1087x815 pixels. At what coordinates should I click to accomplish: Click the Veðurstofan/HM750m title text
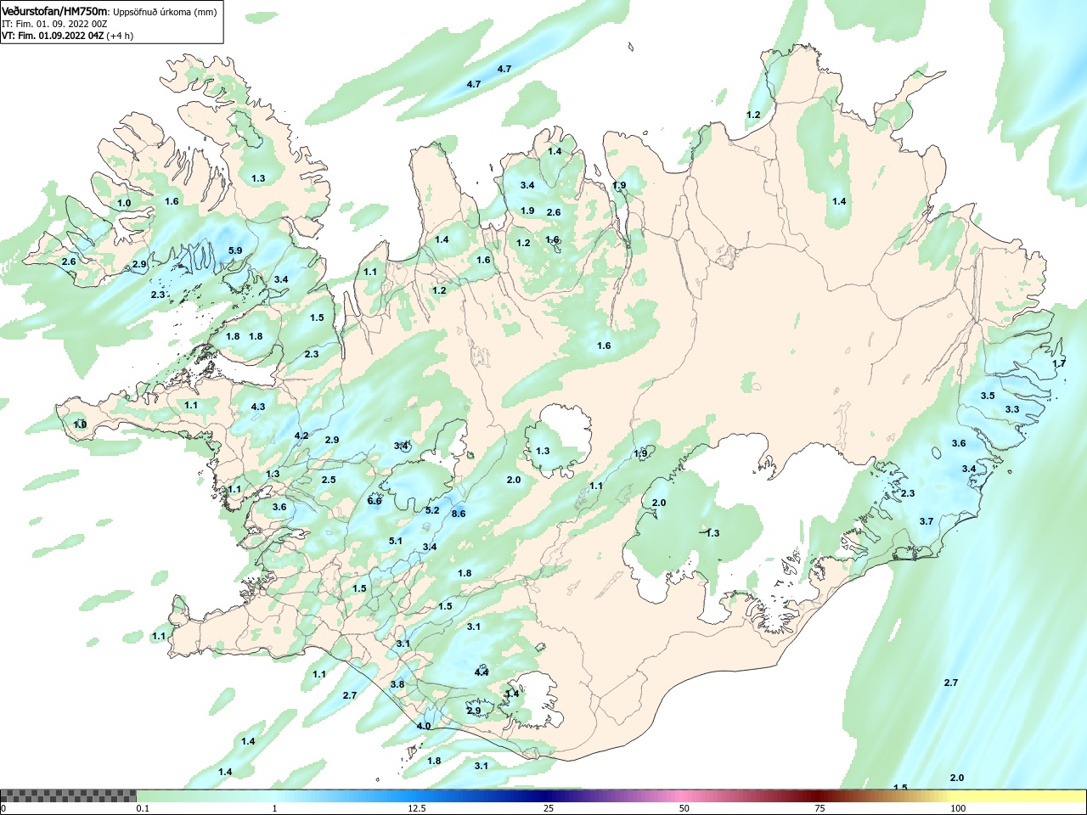55,11
